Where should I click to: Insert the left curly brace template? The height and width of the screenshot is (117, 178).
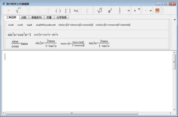88,11
